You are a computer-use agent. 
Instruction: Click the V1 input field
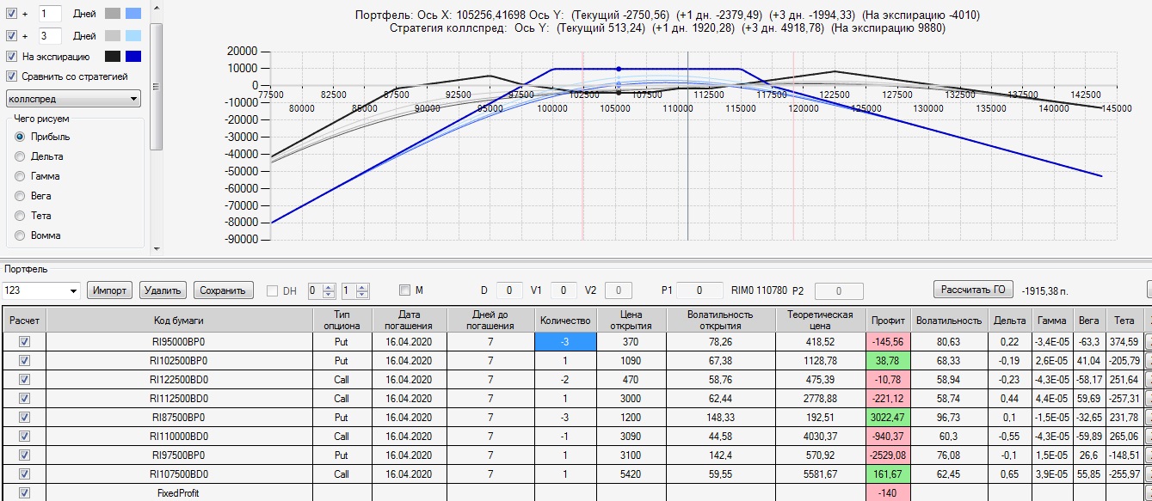point(564,290)
